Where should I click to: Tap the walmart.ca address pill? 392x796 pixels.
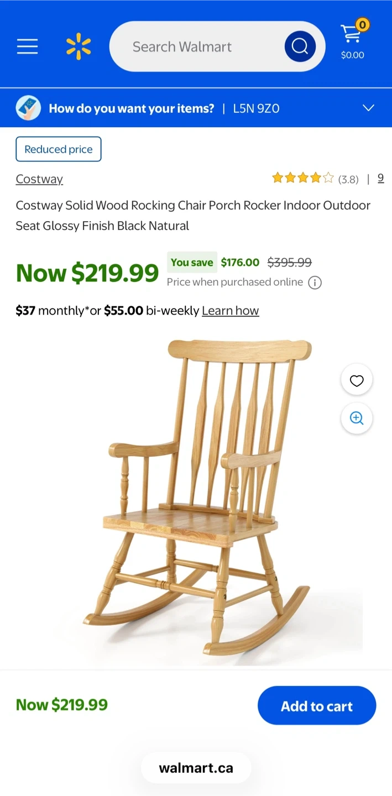point(196,768)
